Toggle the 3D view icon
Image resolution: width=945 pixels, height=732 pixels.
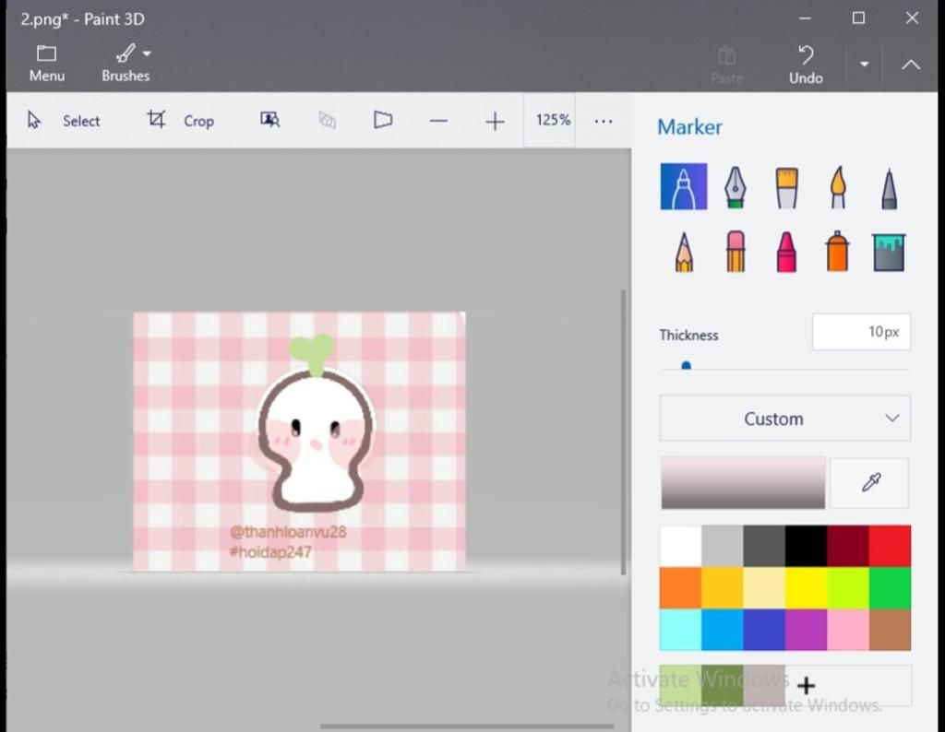click(x=383, y=121)
